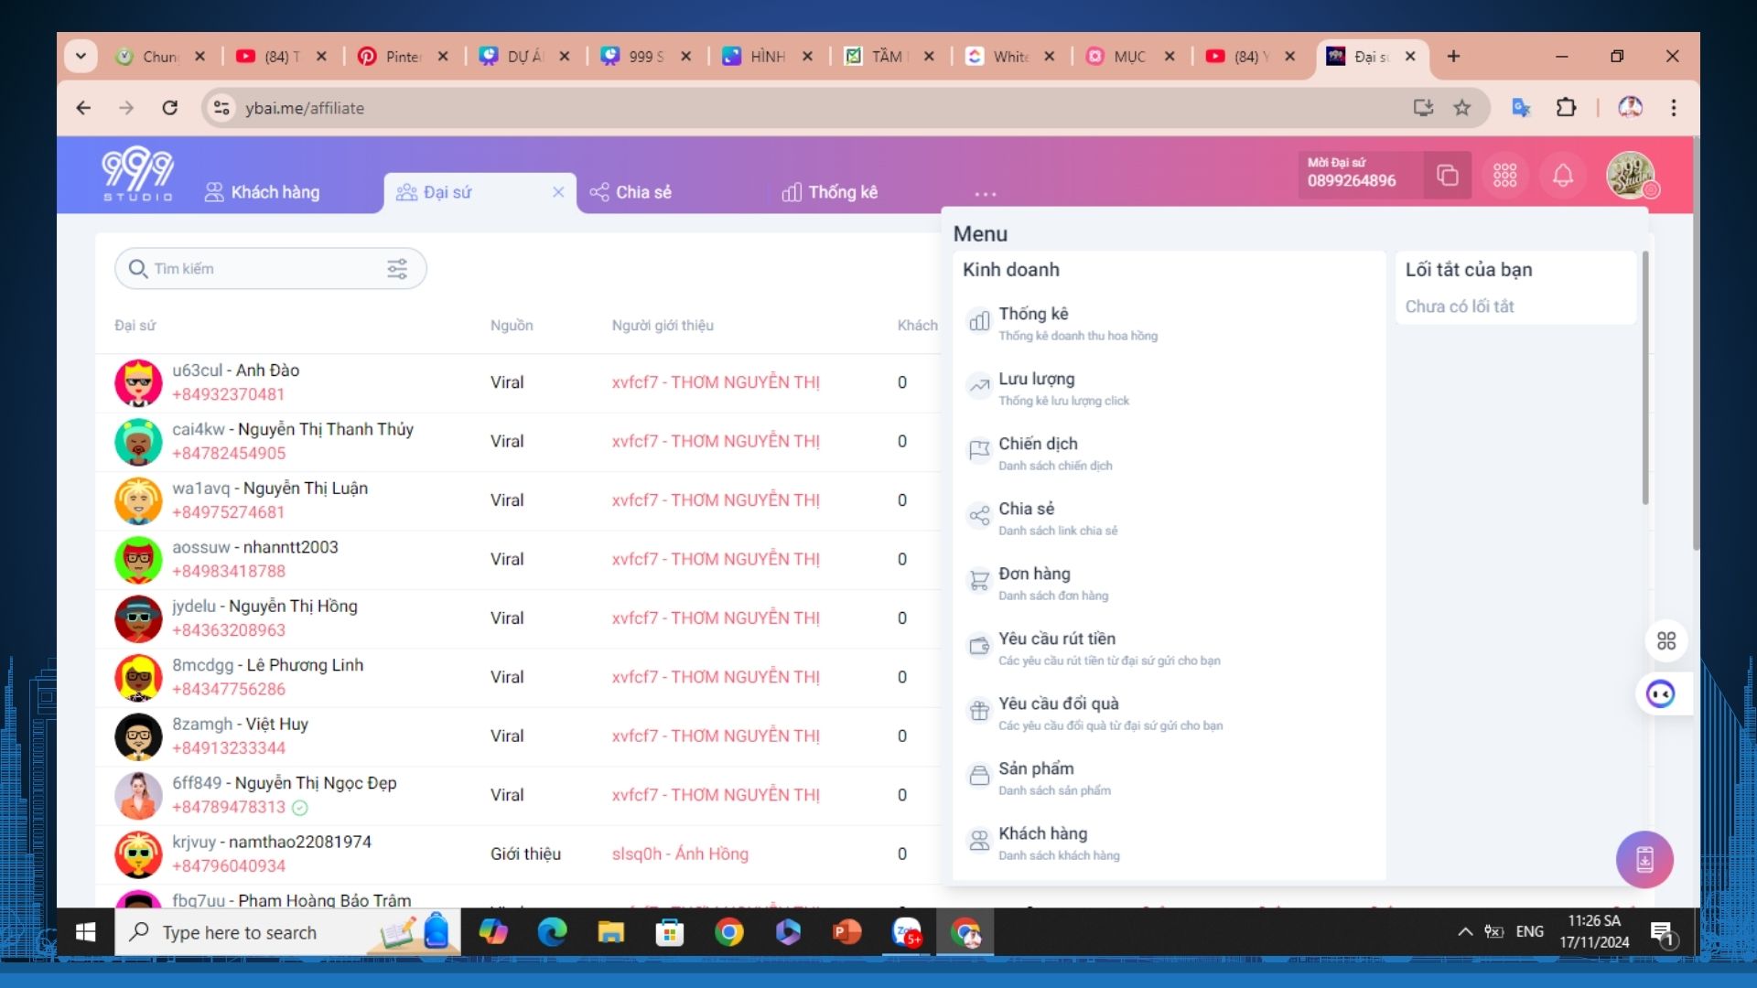
Task: Click the Người giới thiệu column header
Action: click(663, 325)
